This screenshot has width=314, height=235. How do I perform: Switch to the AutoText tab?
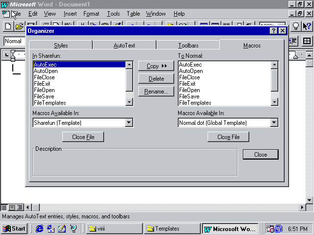(124, 46)
